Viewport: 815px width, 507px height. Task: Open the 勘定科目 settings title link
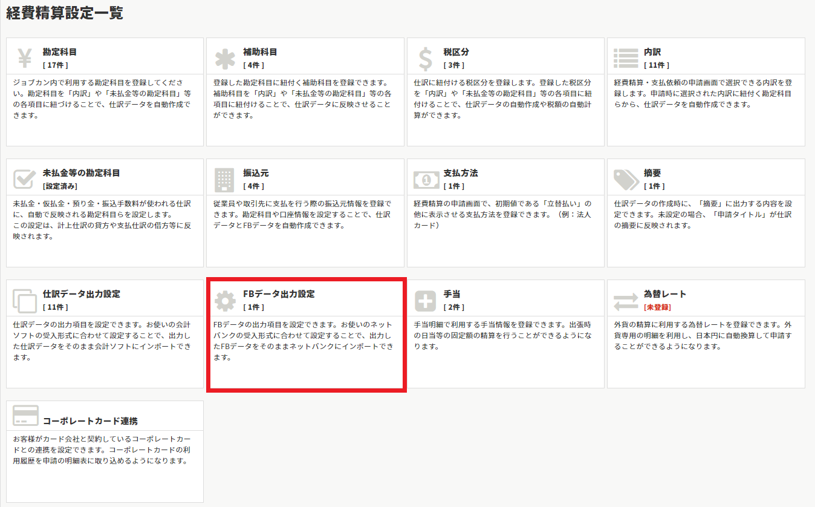pyautogui.click(x=60, y=52)
